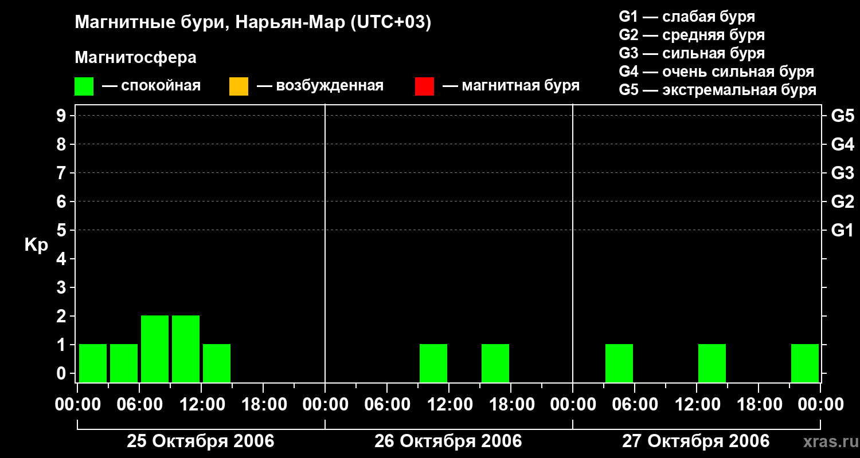
Task: Click the '— возбужденная' legend label
Action: pyautogui.click(x=320, y=86)
